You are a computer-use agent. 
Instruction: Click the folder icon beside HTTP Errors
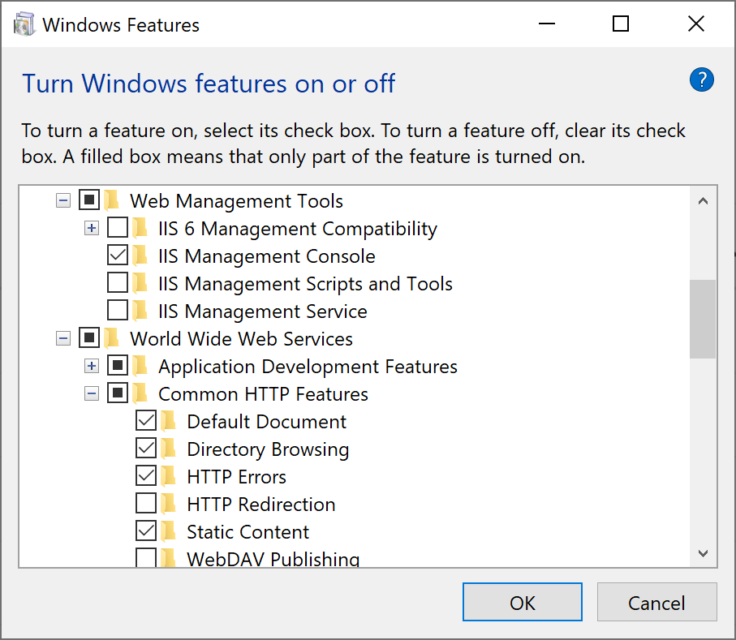tap(168, 477)
